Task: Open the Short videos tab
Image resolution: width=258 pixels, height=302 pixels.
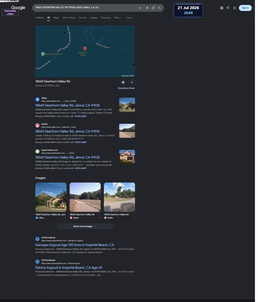Action: click(x=69, y=18)
